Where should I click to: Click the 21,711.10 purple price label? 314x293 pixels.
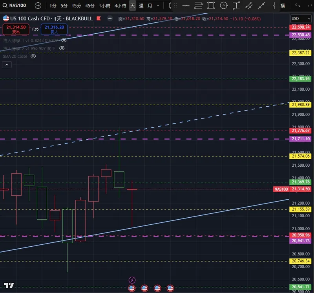click(300, 139)
